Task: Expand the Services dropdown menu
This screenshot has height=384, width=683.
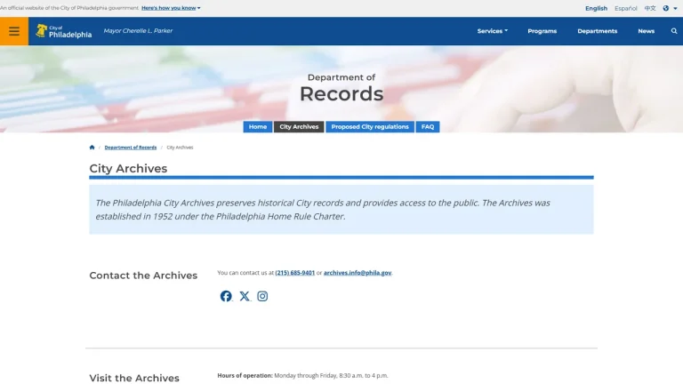Action: [492, 31]
